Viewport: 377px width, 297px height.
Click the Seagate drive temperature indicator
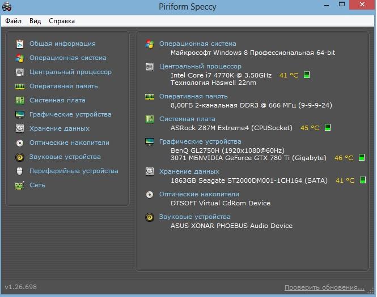pyautogui.click(x=363, y=180)
